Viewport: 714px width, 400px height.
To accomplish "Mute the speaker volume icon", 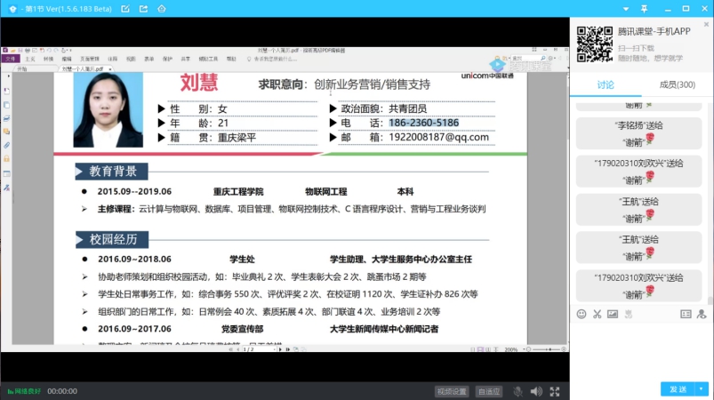I will (536, 391).
